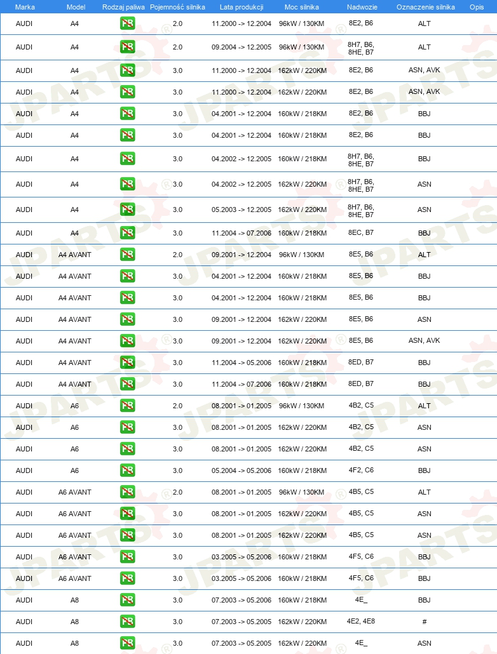Click the Moc silnika column header
The image size is (497, 654).
[301, 7]
